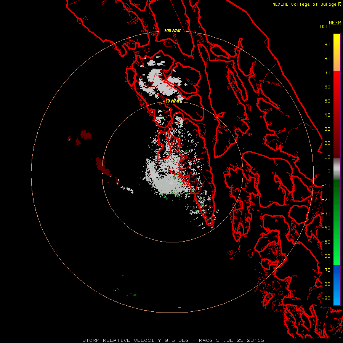Click the -10 knot label on the scale
This screenshot has width=343, height=343.
click(x=326, y=186)
